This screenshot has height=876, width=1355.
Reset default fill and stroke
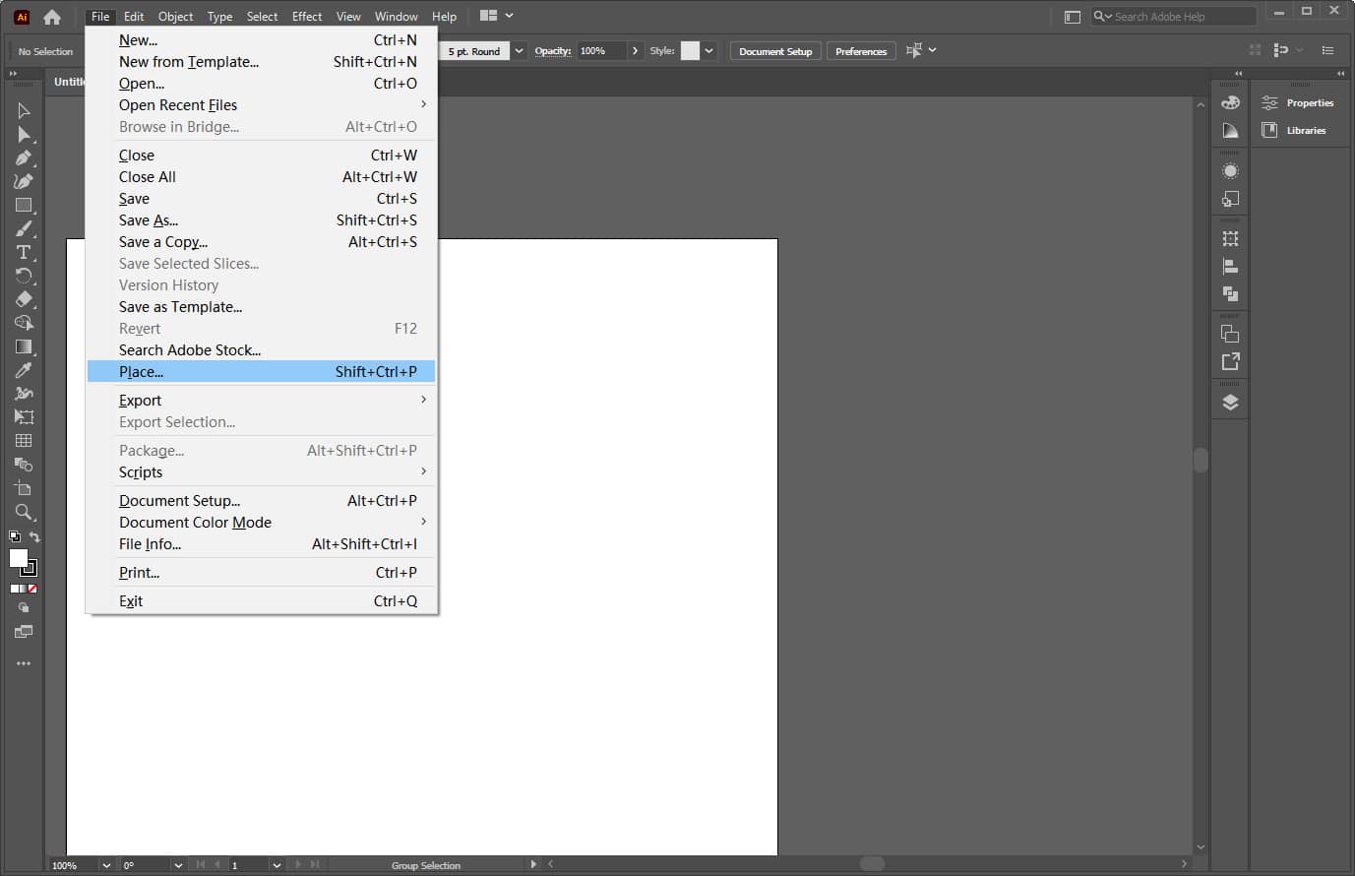click(x=14, y=537)
